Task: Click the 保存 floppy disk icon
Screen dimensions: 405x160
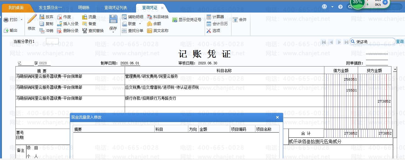Action: [113, 19]
